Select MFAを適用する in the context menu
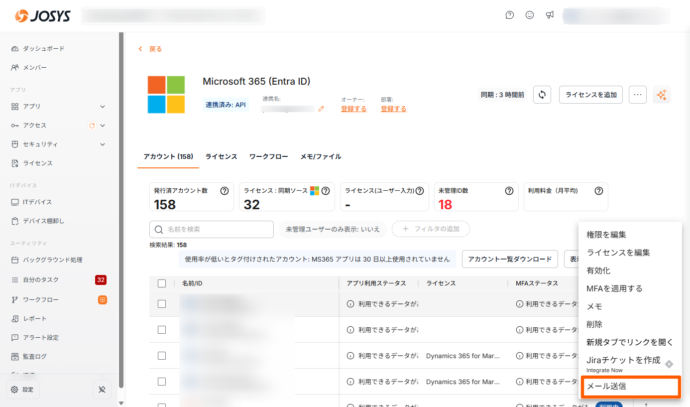 [x=630, y=288]
